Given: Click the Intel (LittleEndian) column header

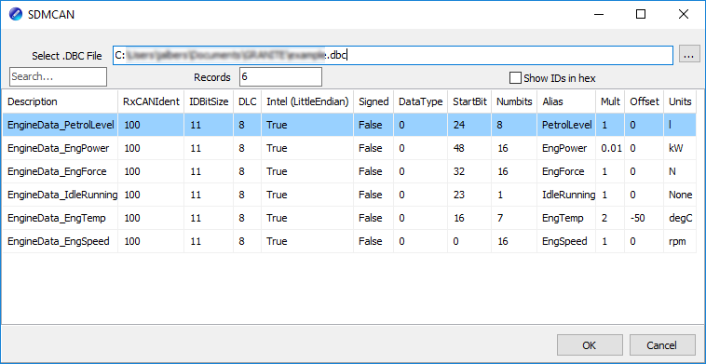Looking at the screenshot, I should pos(307,101).
